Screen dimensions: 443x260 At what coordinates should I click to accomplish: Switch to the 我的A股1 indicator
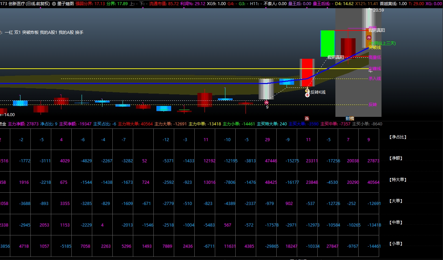click(49, 32)
